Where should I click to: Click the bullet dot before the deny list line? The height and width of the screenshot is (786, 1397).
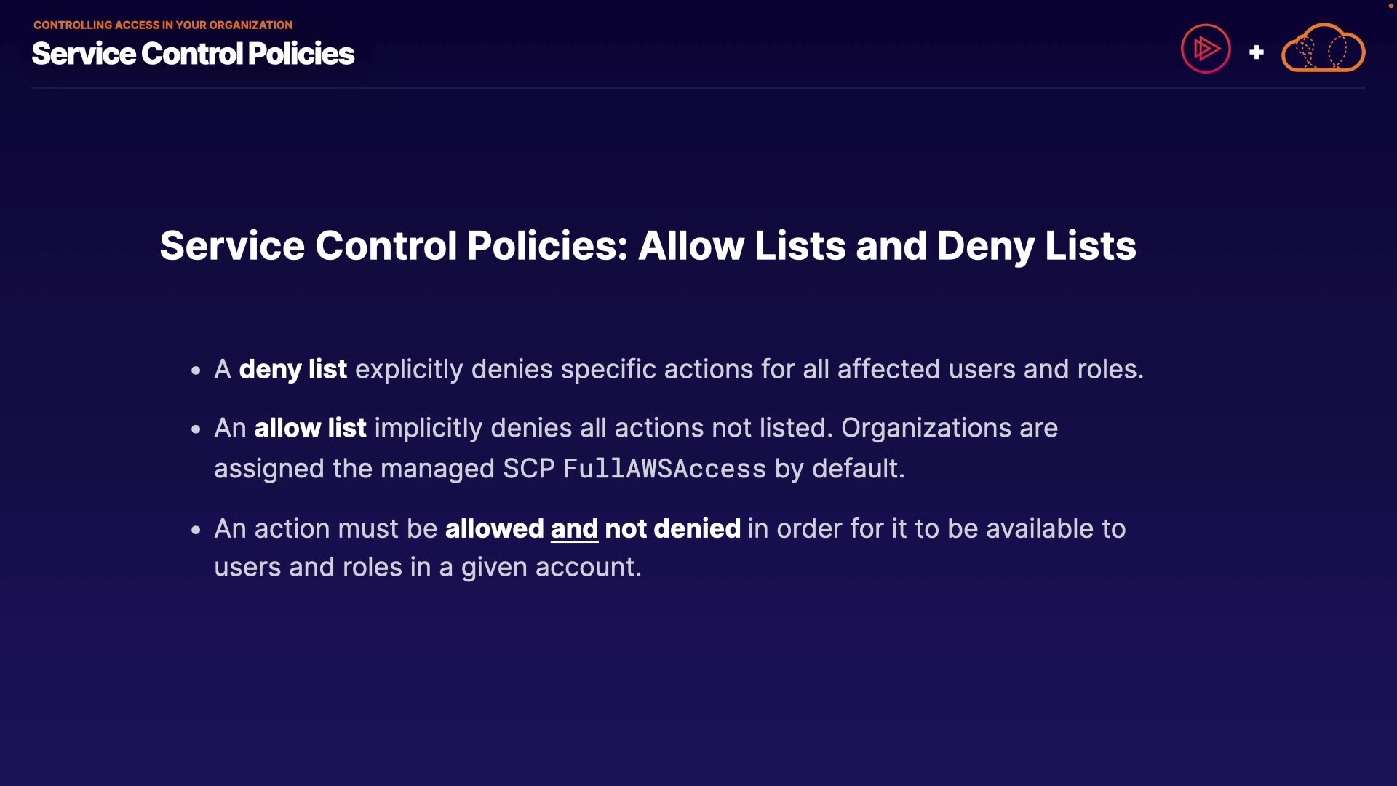[x=196, y=370]
